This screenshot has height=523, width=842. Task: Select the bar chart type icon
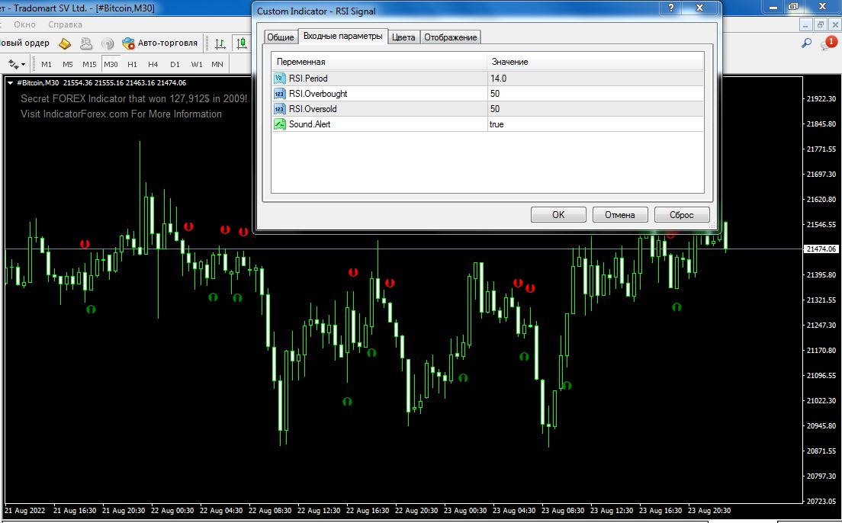[x=220, y=43]
